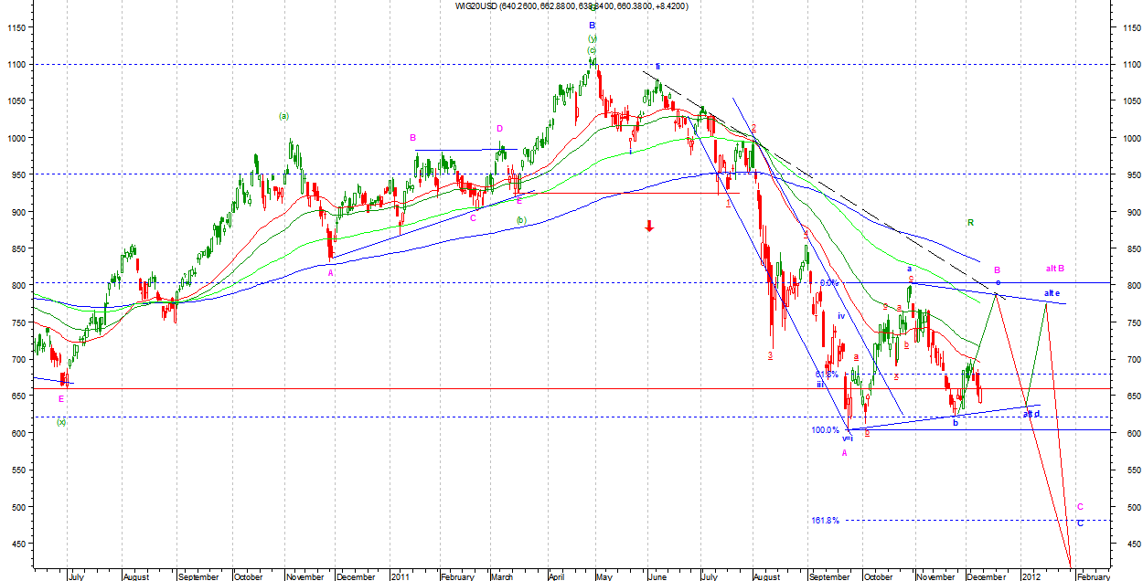Click the February label at far right
Image resolution: width=1143 pixels, height=581 pixels.
click(1093, 576)
